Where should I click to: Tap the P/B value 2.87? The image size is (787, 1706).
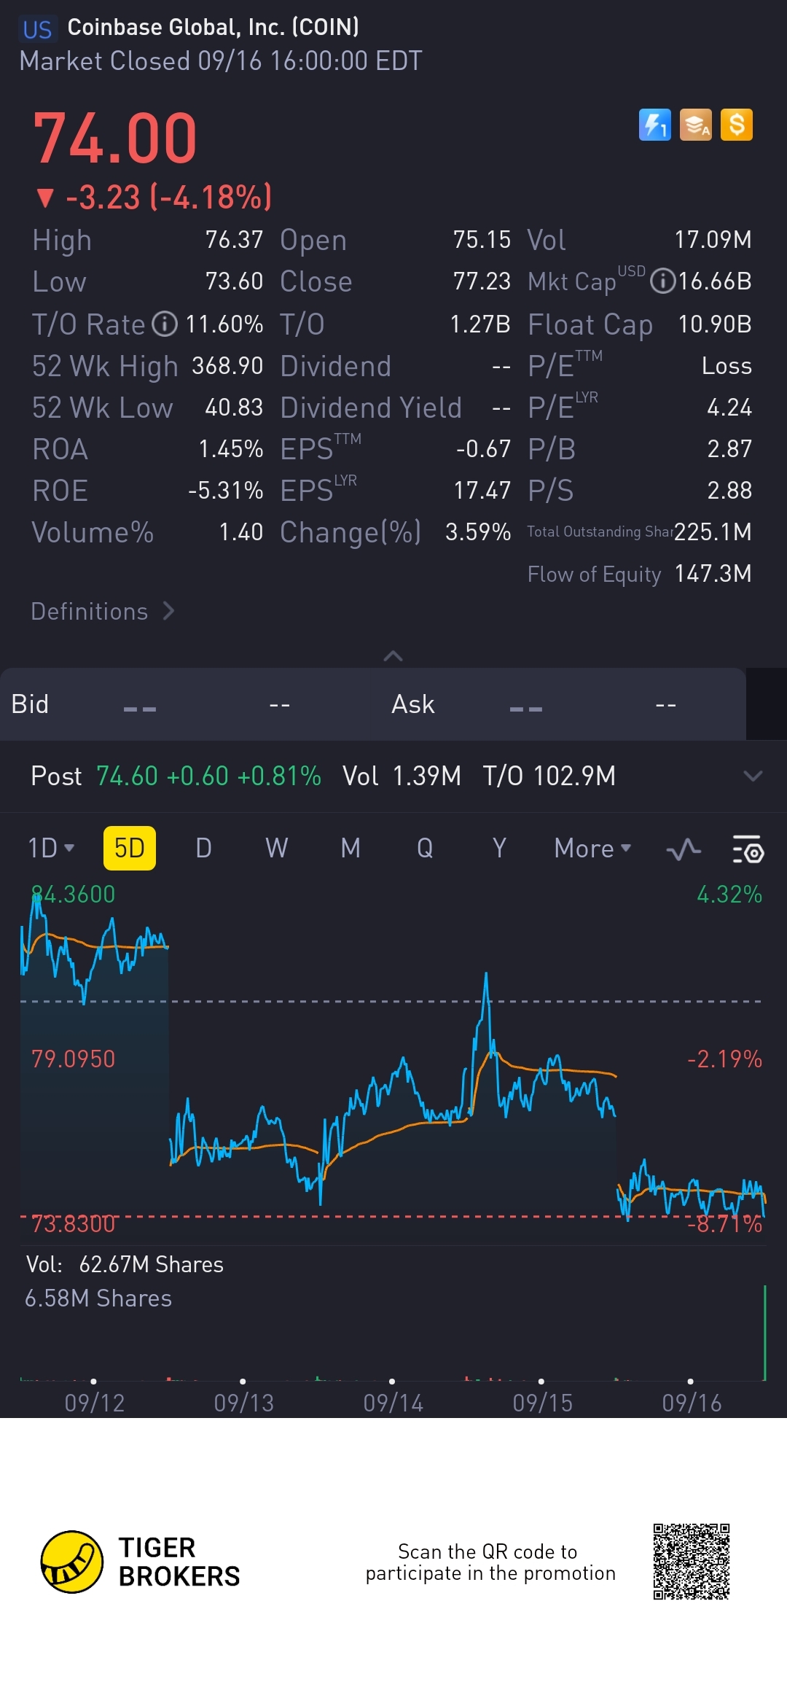pos(729,448)
